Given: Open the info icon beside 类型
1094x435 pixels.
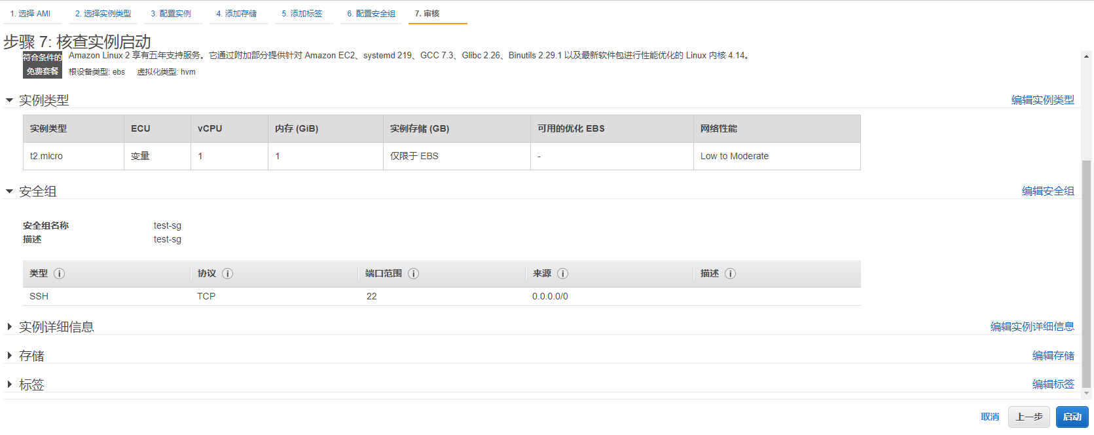Looking at the screenshot, I should 59,274.
